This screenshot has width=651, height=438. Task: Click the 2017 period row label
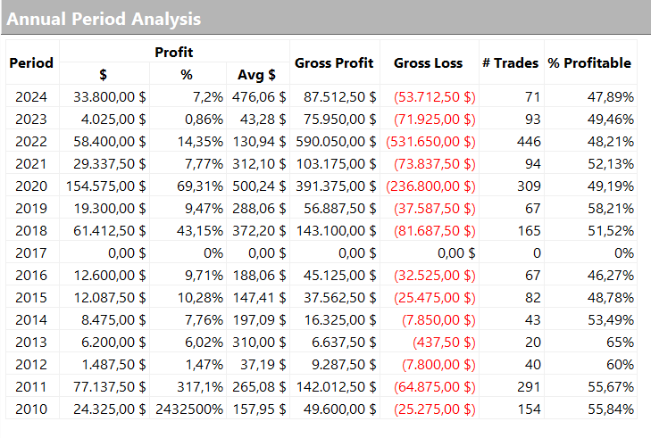coord(31,253)
